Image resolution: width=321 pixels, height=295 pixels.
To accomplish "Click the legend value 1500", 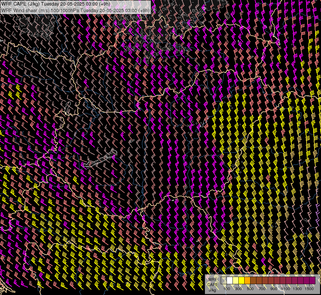I will pyautogui.click(x=309, y=289).
